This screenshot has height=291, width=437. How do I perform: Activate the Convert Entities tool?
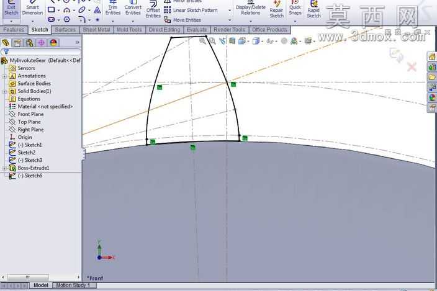click(x=133, y=8)
